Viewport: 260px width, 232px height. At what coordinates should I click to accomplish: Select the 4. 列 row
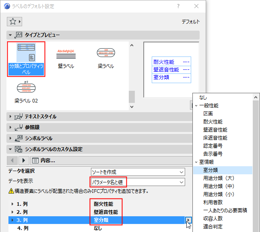97,228
